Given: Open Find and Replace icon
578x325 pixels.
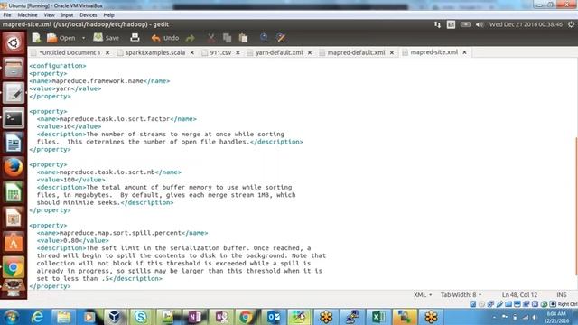Looking at the screenshot, I should (281, 38).
